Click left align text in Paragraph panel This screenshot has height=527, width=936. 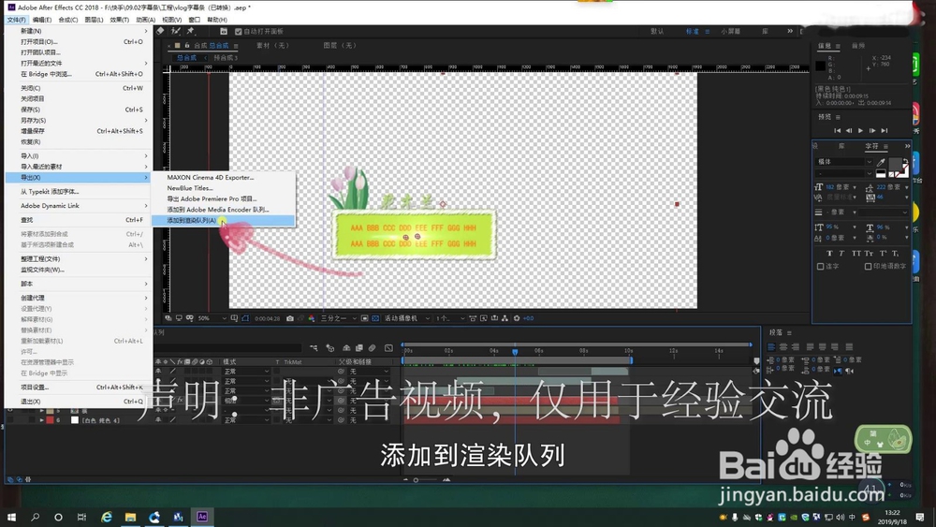pos(771,346)
